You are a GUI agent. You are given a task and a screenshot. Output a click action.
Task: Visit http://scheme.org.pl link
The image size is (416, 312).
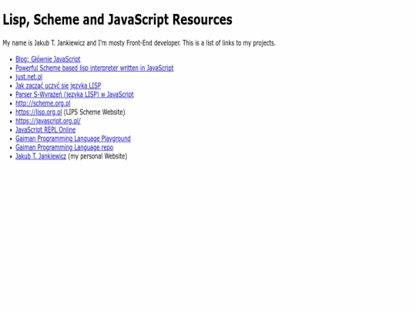pos(43,103)
